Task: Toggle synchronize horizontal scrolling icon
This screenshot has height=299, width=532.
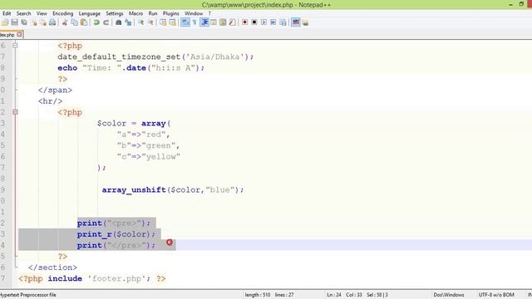Action: click(172, 22)
